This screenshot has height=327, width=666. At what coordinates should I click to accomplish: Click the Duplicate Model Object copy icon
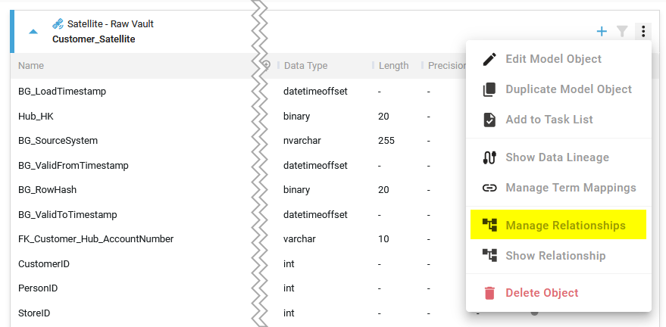(x=489, y=89)
